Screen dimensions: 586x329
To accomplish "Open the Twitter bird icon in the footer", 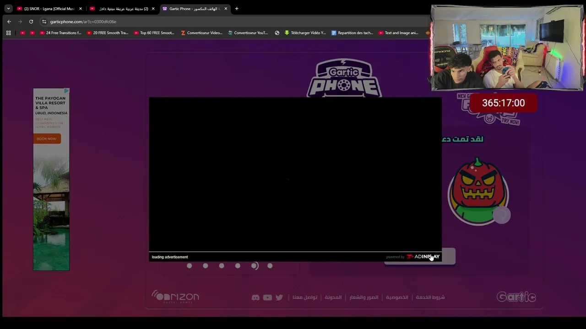I will (x=279, y=297).
